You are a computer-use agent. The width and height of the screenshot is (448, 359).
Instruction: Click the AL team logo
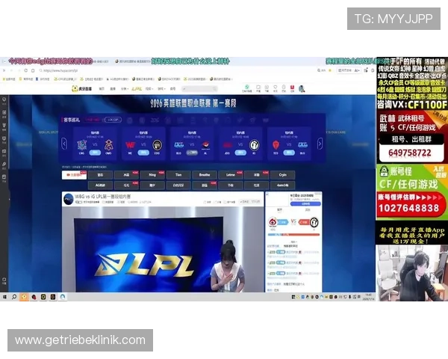206,145
